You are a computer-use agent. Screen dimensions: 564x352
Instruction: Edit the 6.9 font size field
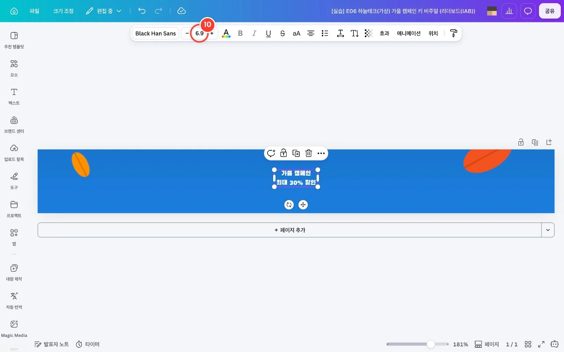point(200,33)
